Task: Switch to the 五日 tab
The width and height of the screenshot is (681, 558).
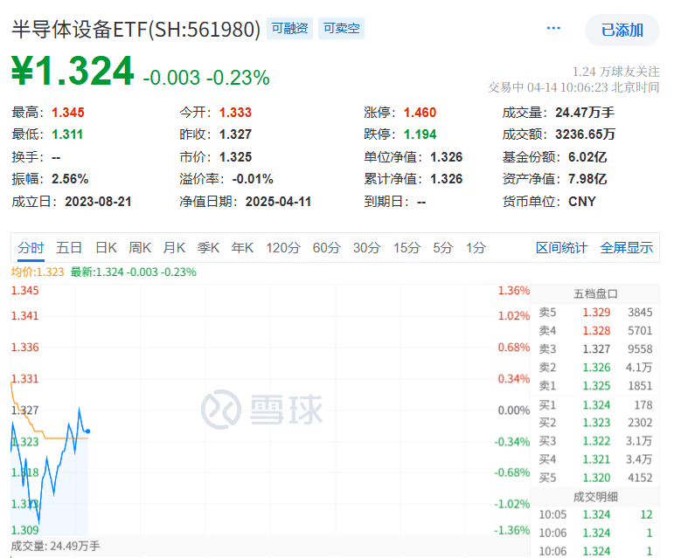Action: pos(69,248)
